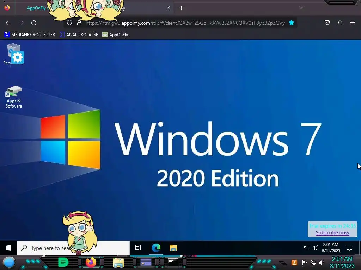Open Apps & Software desktop shortcut
Viewport: 361px width, 270px height.
pos(14,97)
